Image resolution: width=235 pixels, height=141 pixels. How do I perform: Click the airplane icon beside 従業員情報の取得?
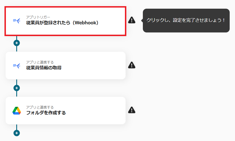tap(17, 66)
